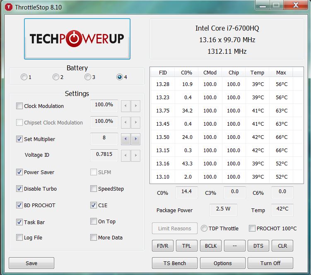Uncheck the Set Multiplier checkbox
The width and height of the screenshot is (311, 275).
[x=19, y=139]
